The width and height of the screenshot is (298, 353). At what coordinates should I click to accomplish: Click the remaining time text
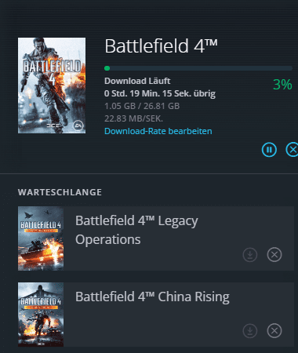coord(160,93)
